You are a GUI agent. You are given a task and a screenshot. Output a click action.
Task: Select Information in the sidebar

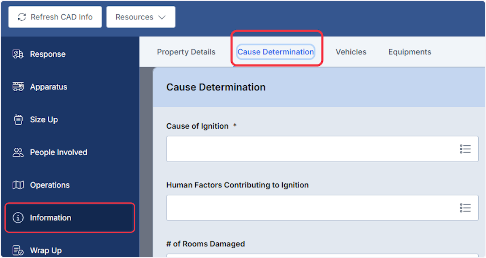tap(70, 218)
